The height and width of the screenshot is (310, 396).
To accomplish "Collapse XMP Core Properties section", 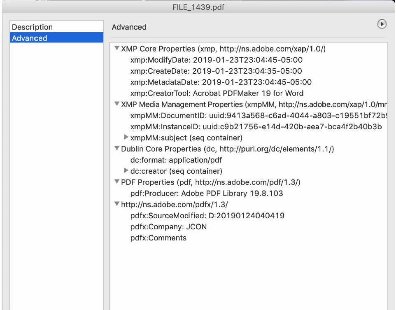I will pos(117,49).
